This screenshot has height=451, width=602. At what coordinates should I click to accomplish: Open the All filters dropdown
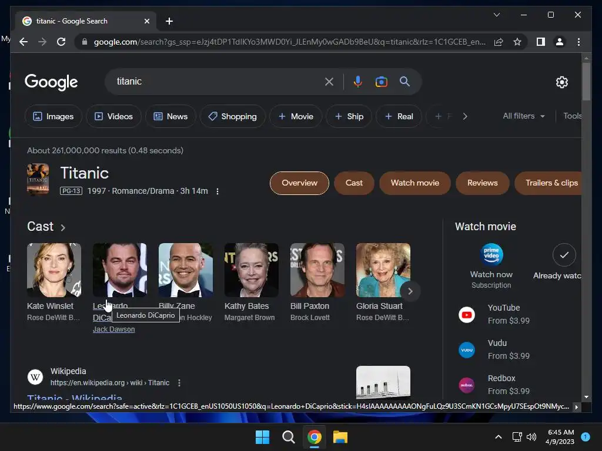(524, 116)
